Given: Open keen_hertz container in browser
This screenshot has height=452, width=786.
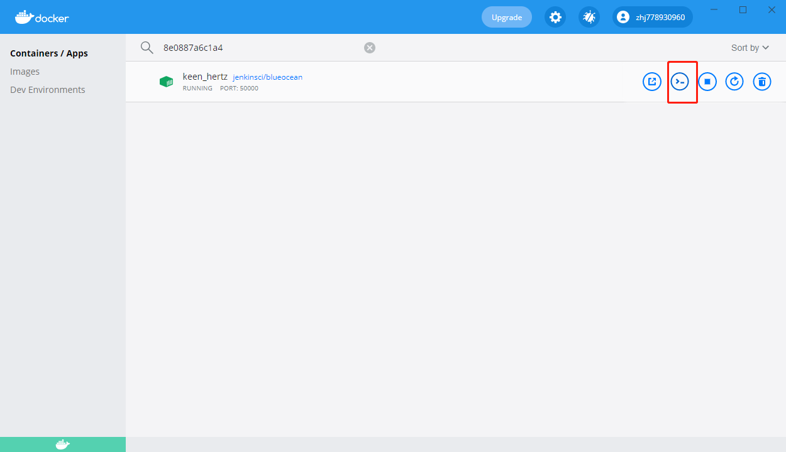Looking at the screenshot, I should [x=652, y=82].
